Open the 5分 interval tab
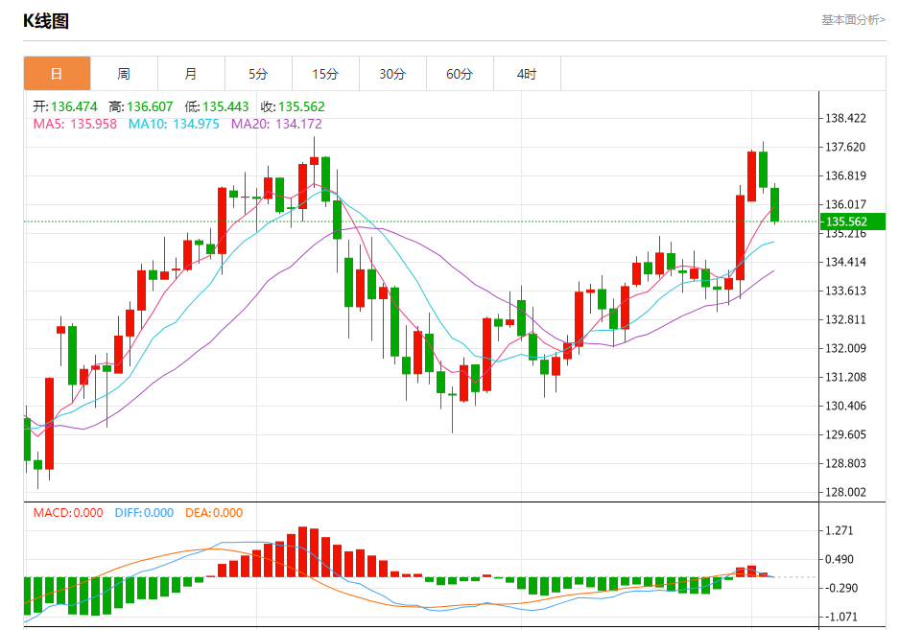 (x=258, y=74)
